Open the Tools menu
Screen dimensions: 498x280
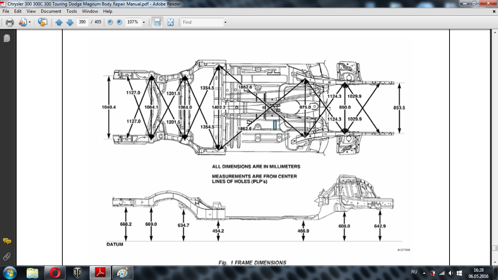71,11
